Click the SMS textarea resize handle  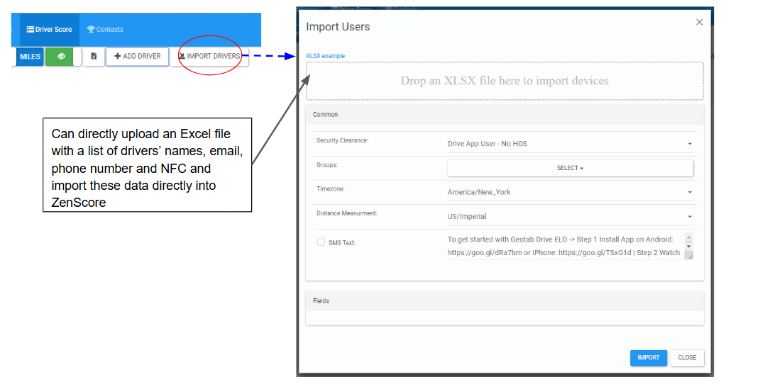pos(690,256)
